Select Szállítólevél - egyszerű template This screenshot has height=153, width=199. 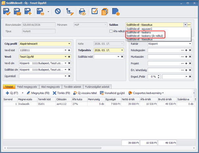pos(158,29)
